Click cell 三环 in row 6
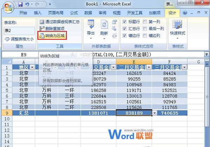 69,96
